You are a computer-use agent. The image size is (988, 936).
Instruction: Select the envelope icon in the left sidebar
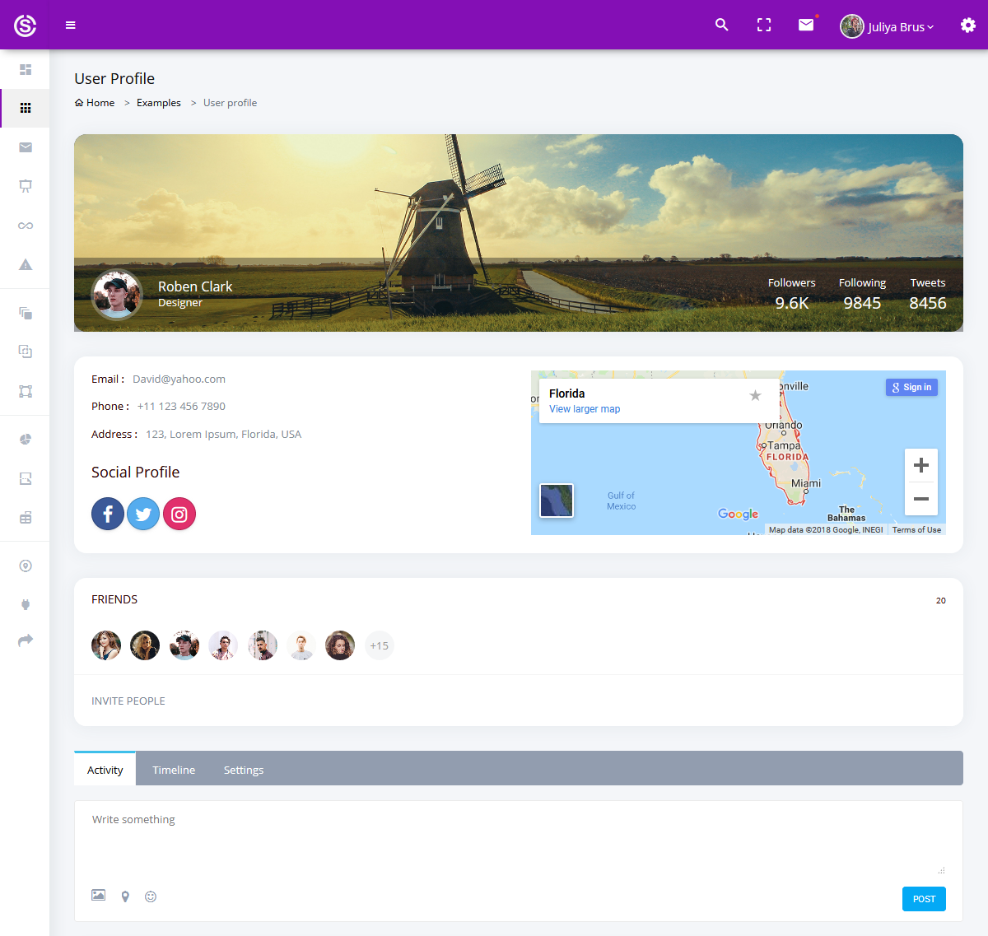click(x=25, y=147)
